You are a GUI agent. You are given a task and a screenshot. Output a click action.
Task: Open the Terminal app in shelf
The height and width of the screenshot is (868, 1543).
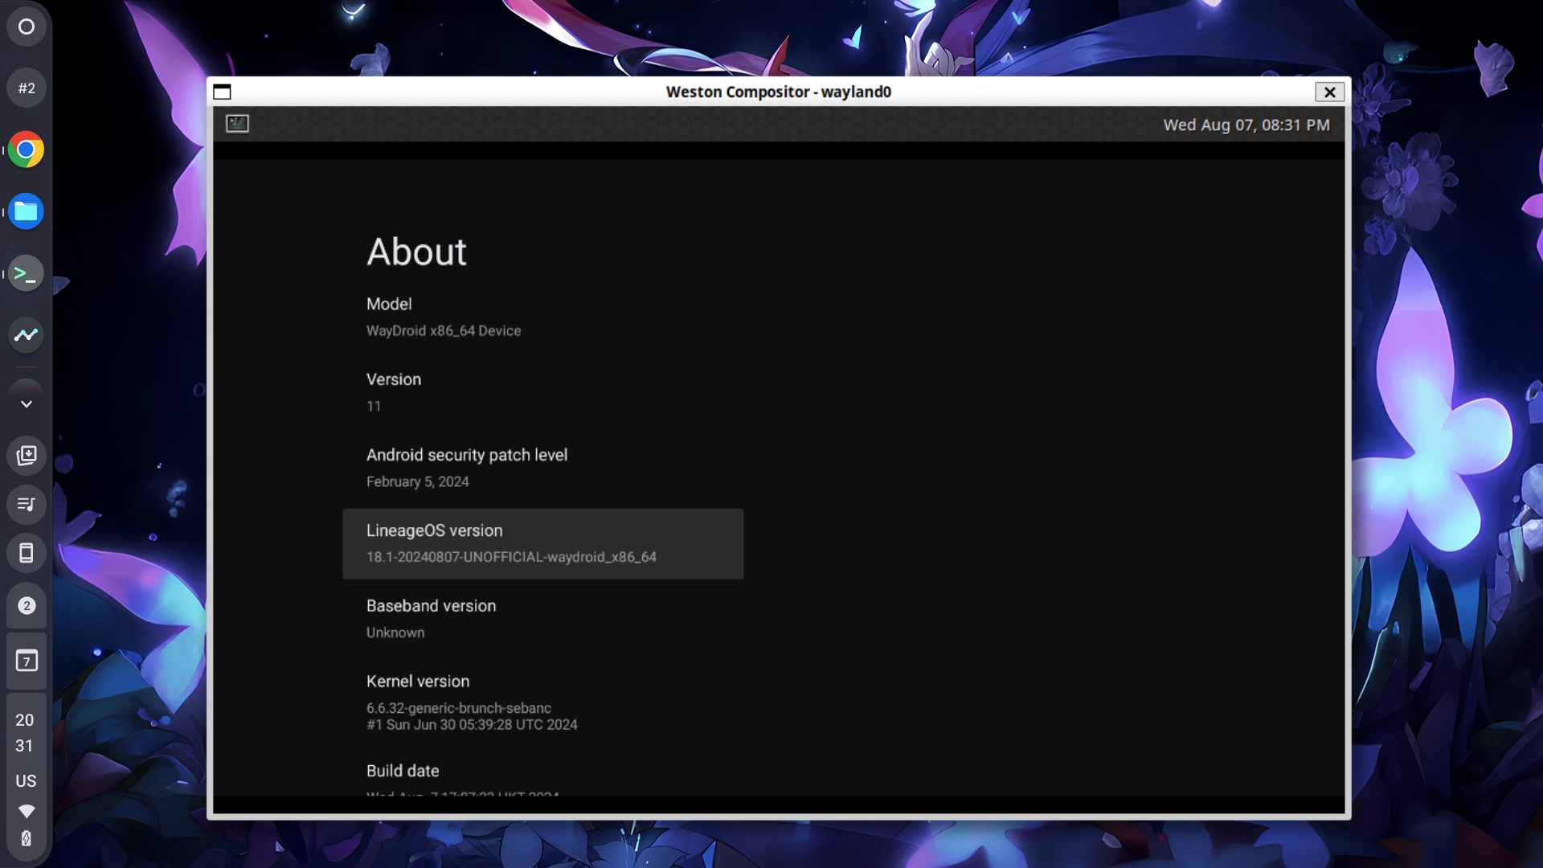point(27,273)
